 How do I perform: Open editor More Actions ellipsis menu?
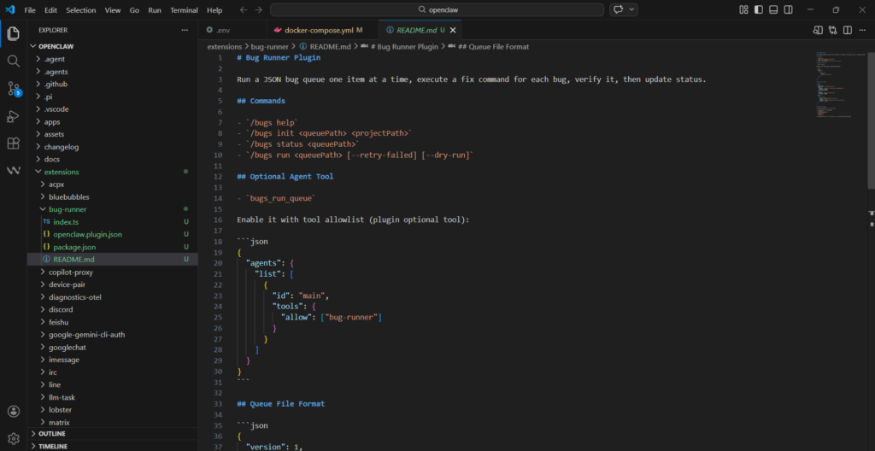click(x=861, y=30)
